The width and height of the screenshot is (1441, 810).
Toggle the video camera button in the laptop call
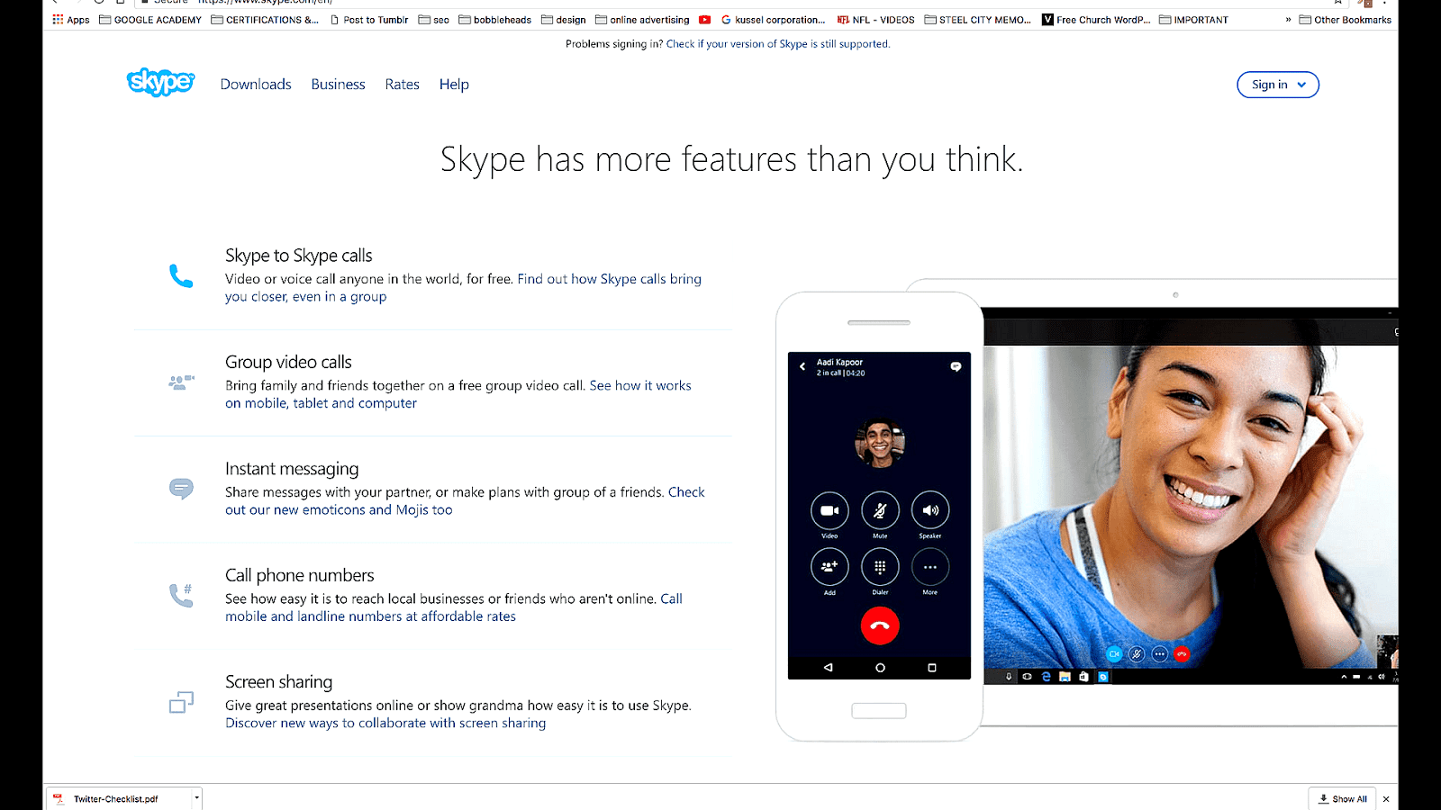pos(1114,654)
